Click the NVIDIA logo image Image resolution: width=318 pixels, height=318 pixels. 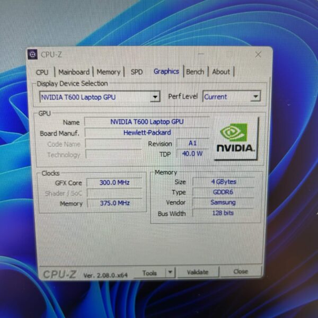[x=236, y=139]
